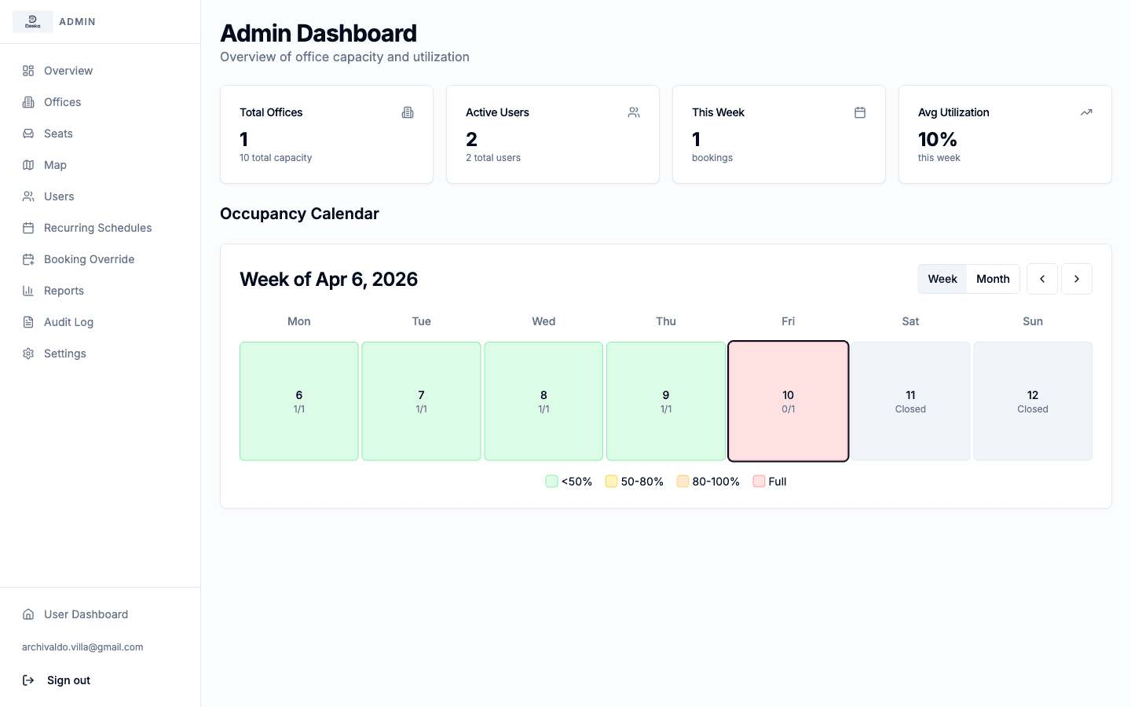Click the red Full legend swatch

759,482
